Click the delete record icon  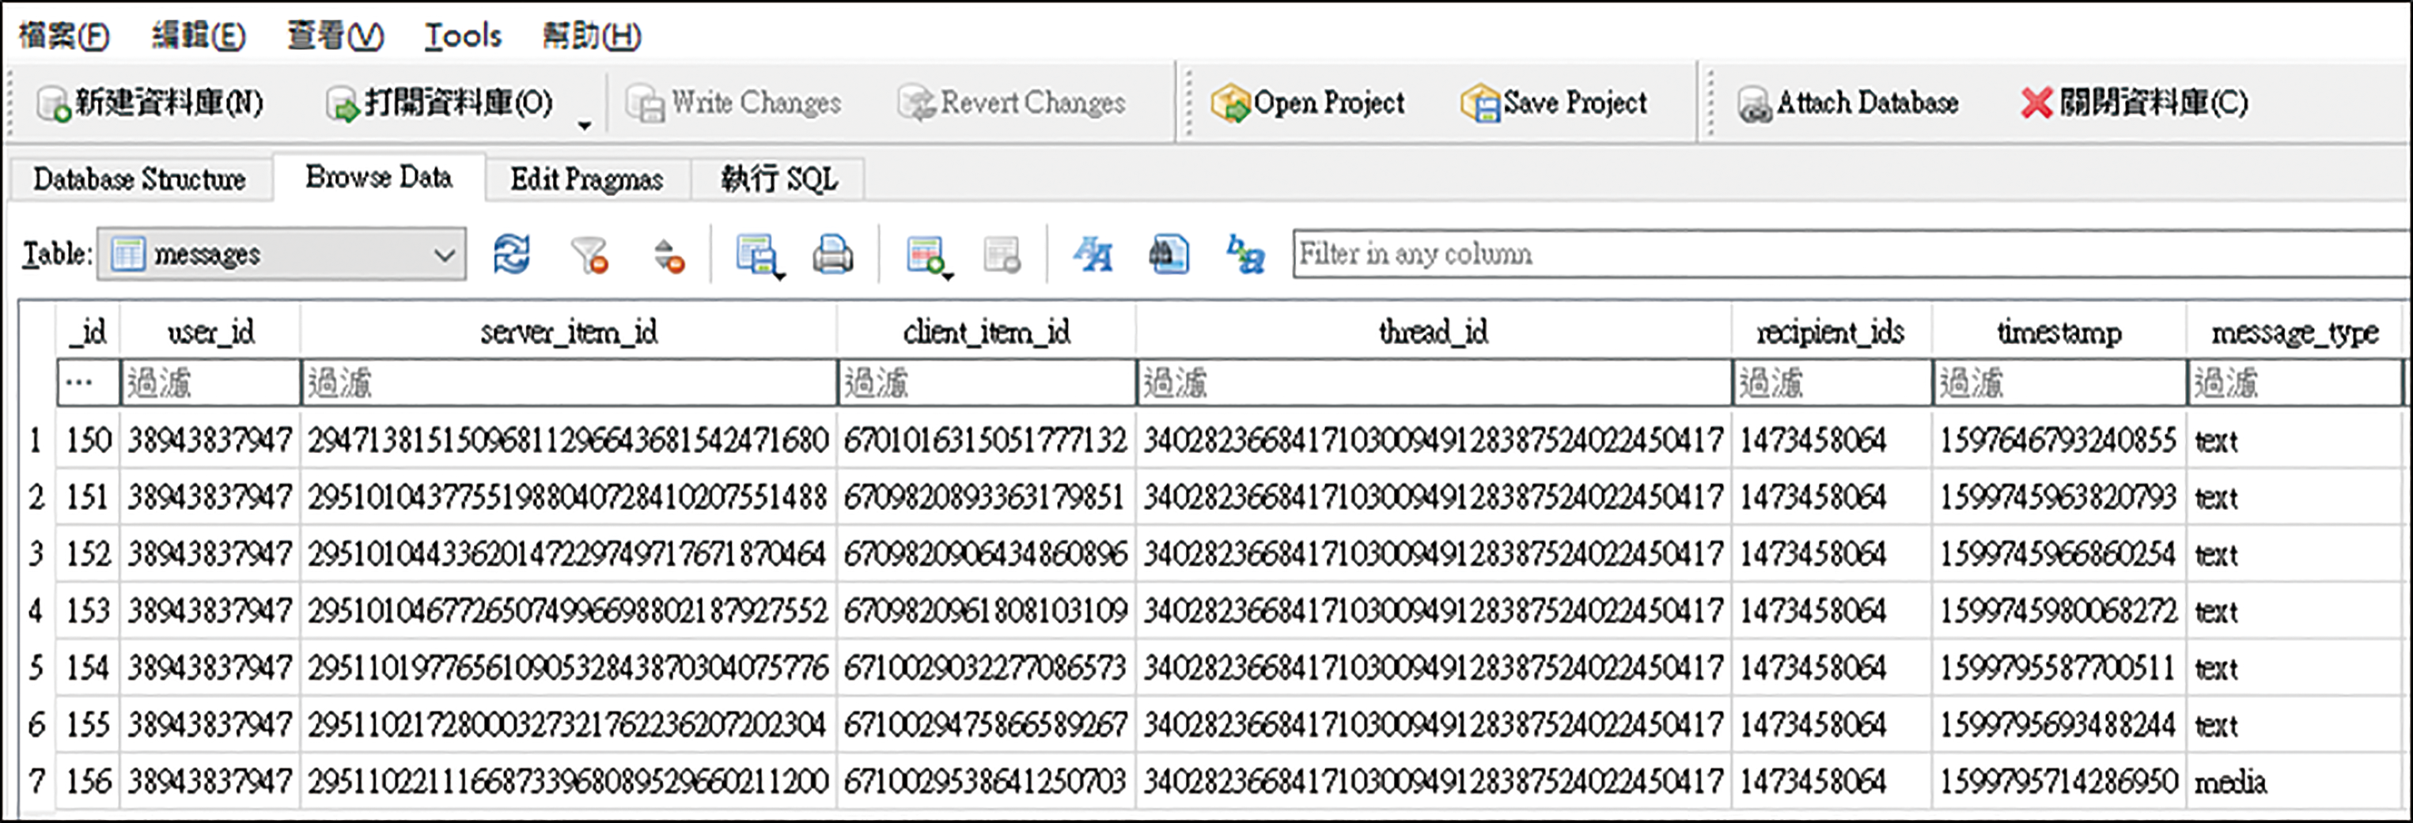[1002, 254]
